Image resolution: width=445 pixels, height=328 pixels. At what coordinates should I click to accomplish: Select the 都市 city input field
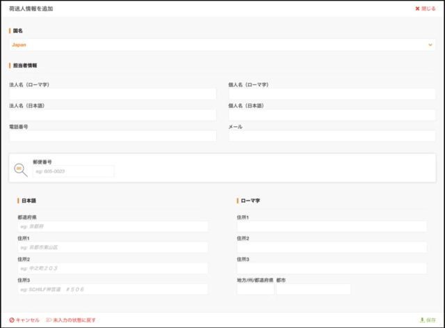313,289
